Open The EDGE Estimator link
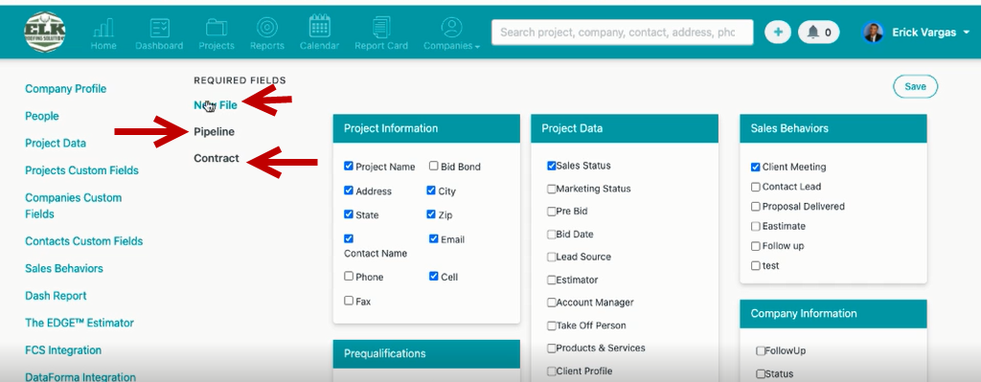This screenshot has width=981, height=382. tap(80, 323)
